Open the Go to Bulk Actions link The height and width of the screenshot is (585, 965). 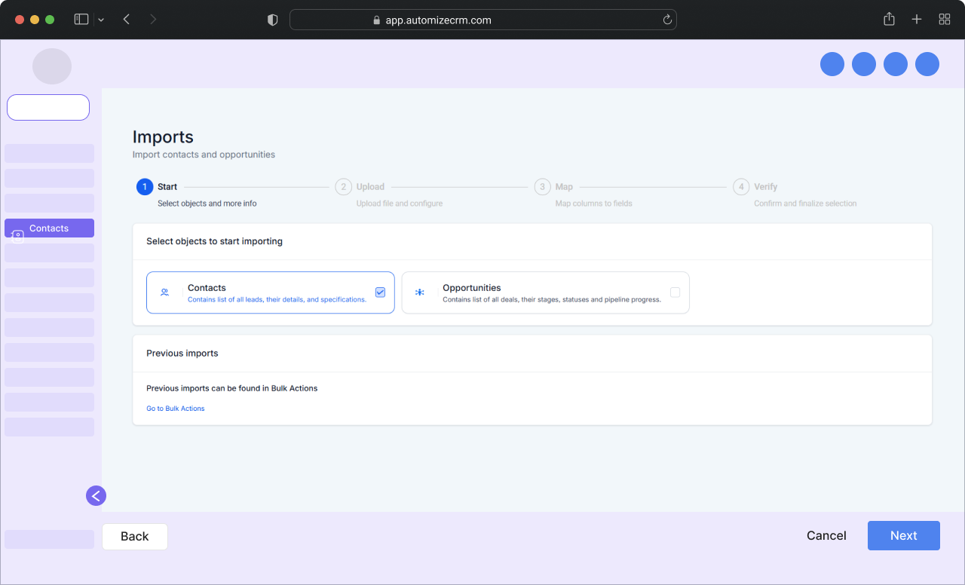(x=175, y=409)
